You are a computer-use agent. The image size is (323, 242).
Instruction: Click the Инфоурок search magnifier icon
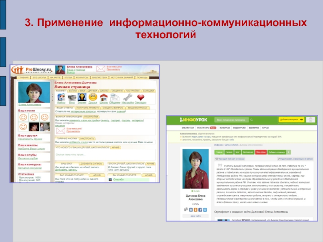[251, 120]
